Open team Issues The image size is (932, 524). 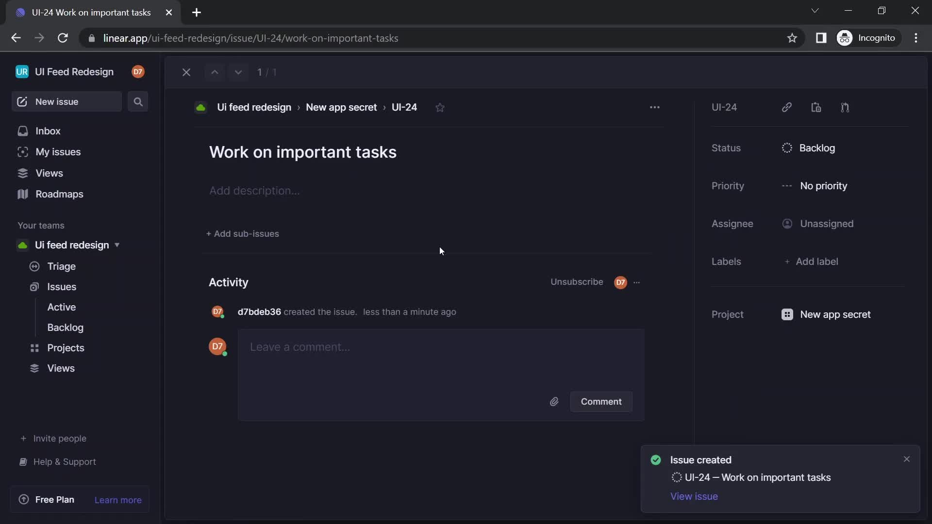point(62,287)
